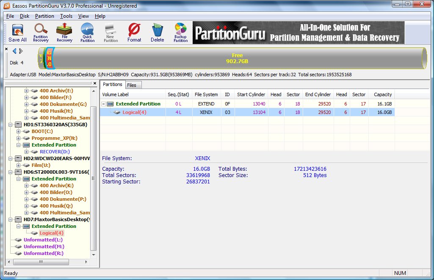Click the New Partition toolbar icon
The width and height of the screenshot is (434, 280).
pos(111,33)
